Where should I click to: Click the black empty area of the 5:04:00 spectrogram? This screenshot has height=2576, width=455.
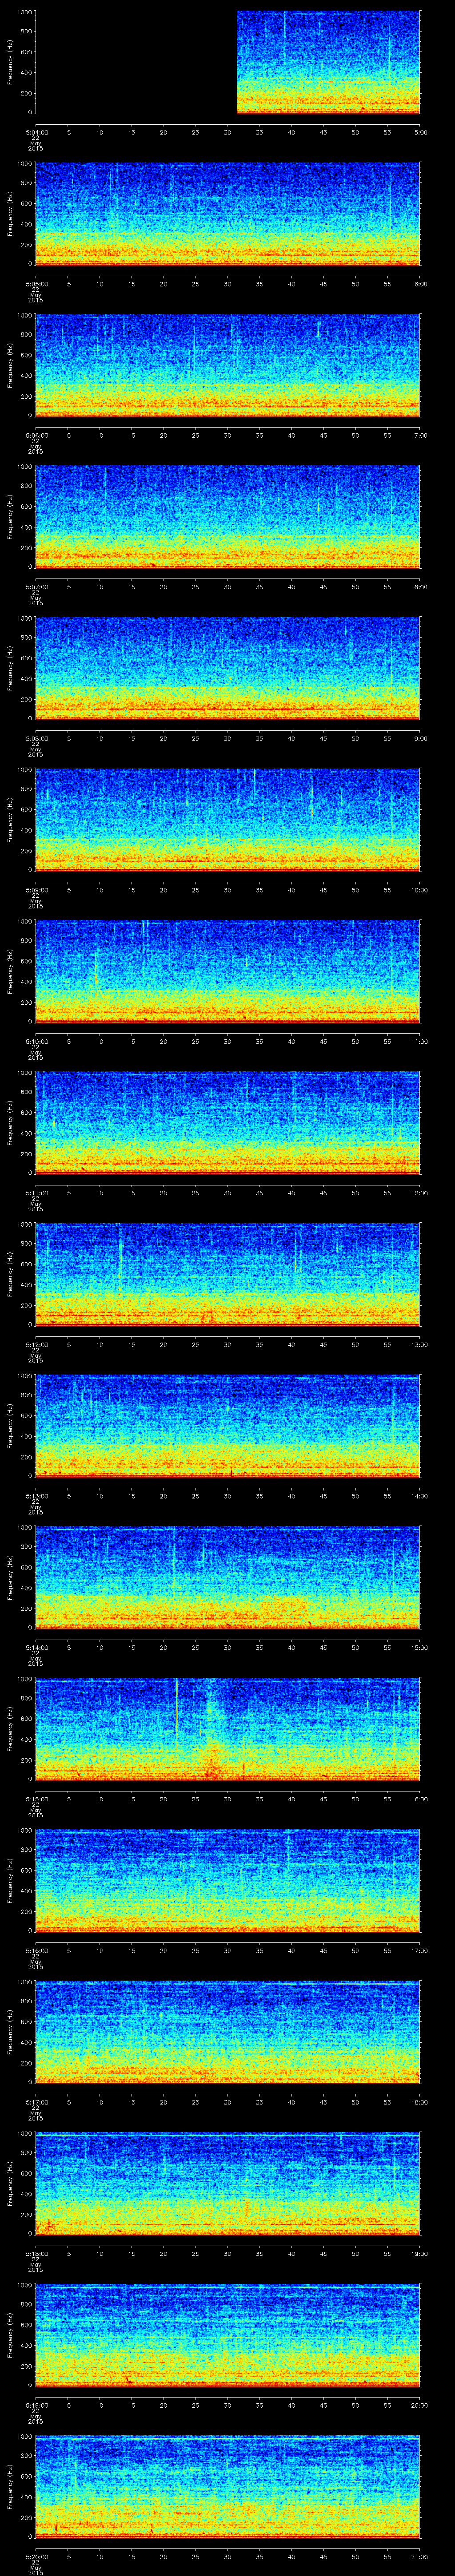(135, 62)
